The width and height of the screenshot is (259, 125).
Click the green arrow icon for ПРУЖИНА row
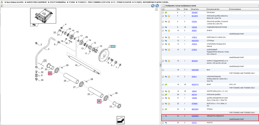click(166, 12)
